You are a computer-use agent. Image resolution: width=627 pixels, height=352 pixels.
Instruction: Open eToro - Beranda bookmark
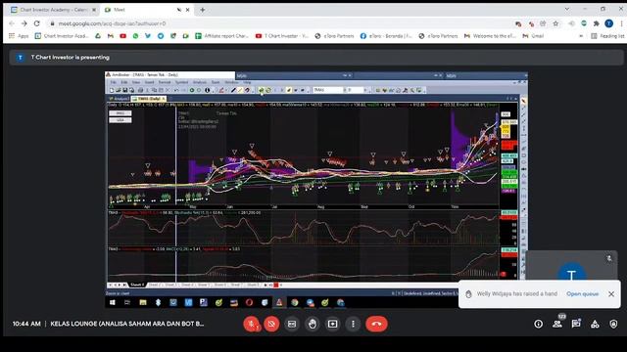click(386, 36)
